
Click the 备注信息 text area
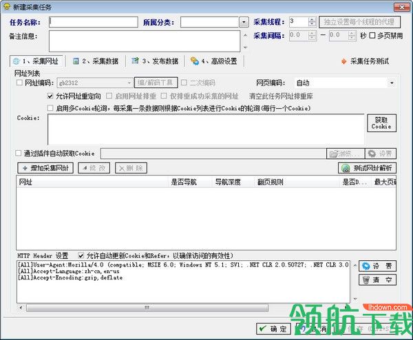(145, 41)
